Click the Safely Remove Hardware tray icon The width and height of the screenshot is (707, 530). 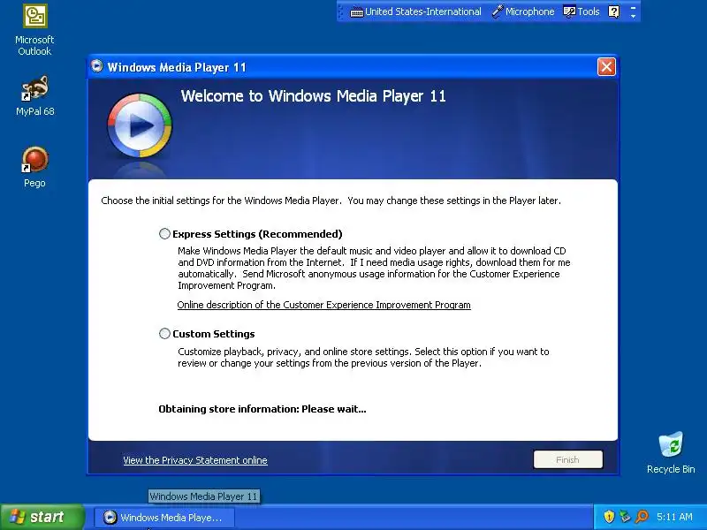[625, 517]
